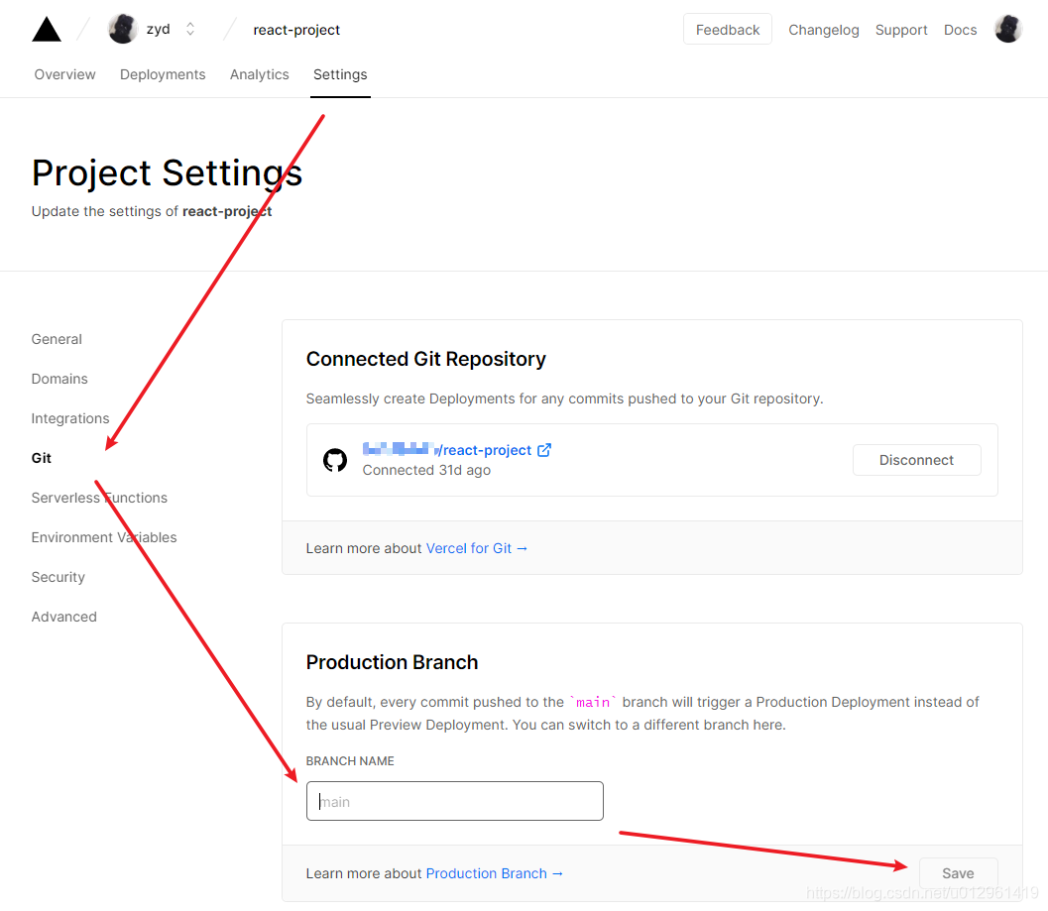Viewport: 1048px width, 911px height.
Task: Save the production branch setting
Action: pos(958,873)
